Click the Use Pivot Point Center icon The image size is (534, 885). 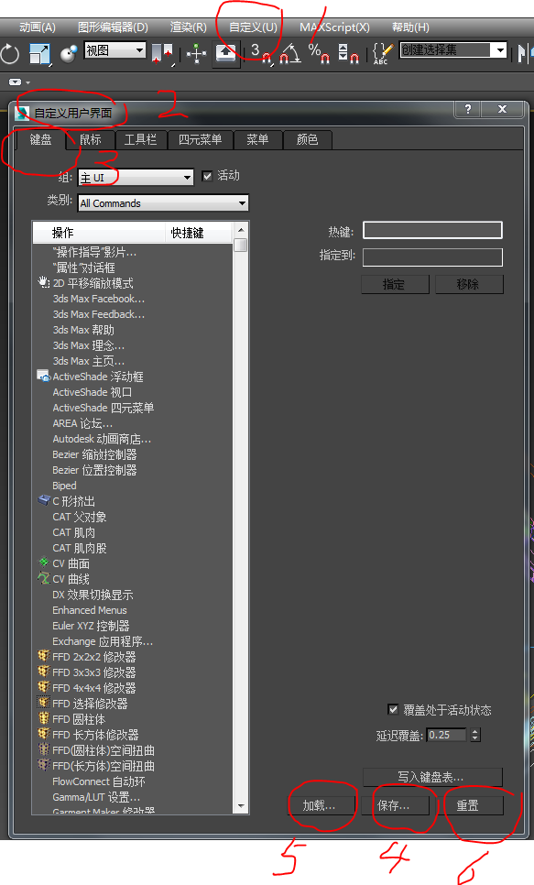tap(162, 54)
